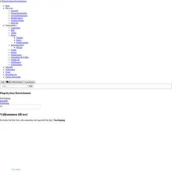Viewport: 172px width, 172px height.
Task: Click the Mer information button with bookmark icon
Action: pyautogui.click(x=15, y=82)
